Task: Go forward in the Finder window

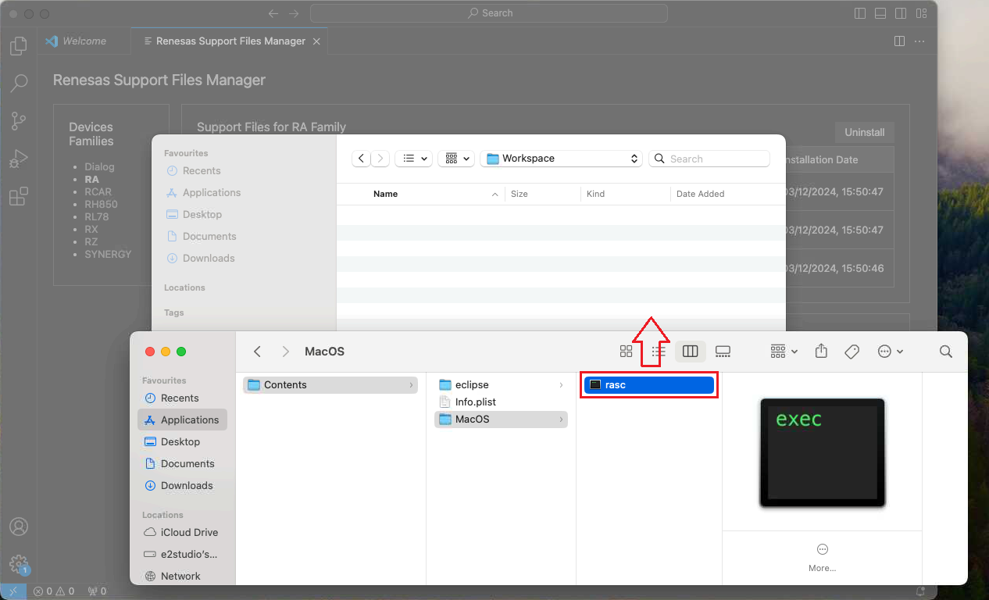Action: click(286, 352)
